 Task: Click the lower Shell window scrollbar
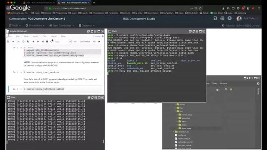103,141
